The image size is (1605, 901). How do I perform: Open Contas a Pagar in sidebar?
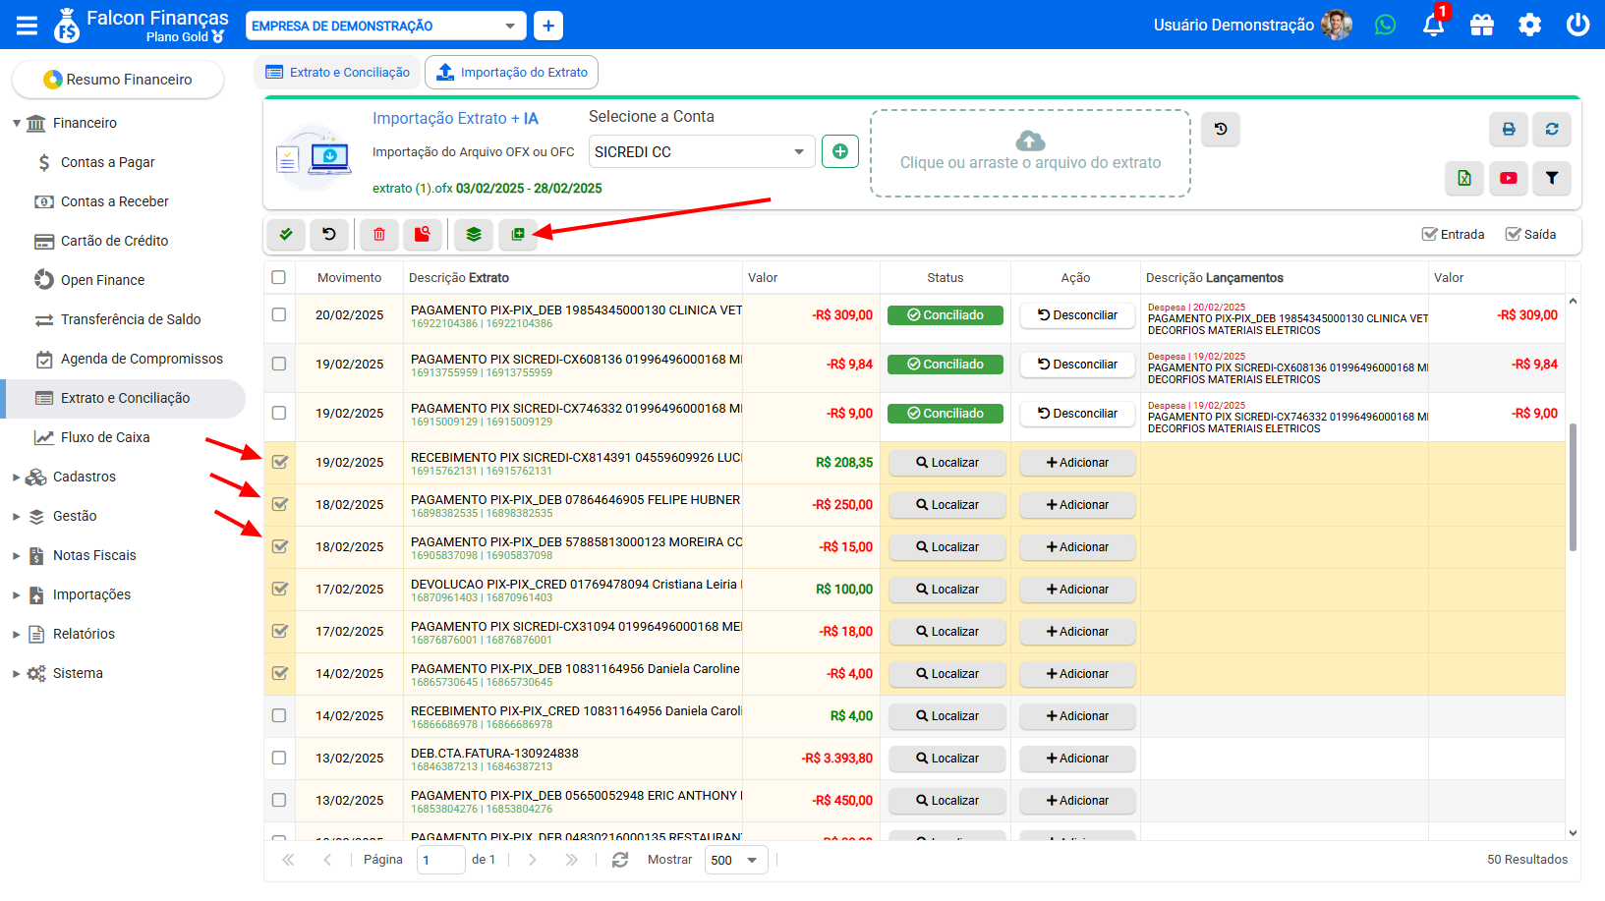coord(108,162)
